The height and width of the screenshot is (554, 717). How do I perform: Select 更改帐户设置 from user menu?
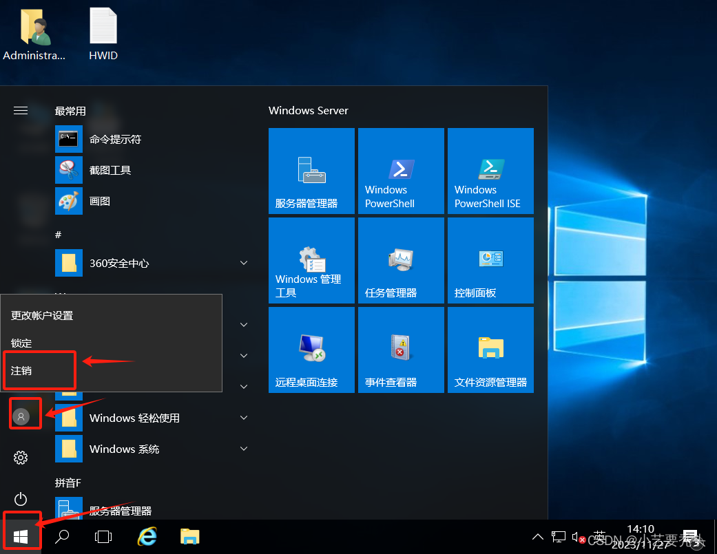pyautogui.click(x=111, y=316)
